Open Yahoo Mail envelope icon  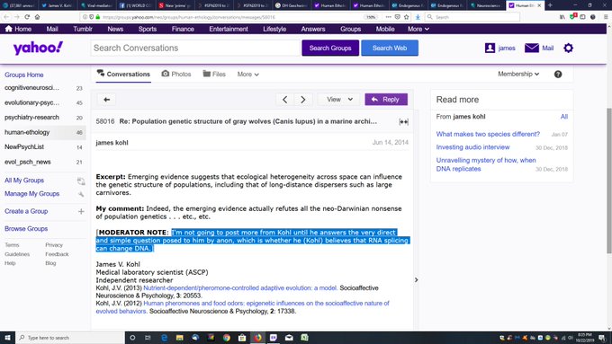pos(532,48)
